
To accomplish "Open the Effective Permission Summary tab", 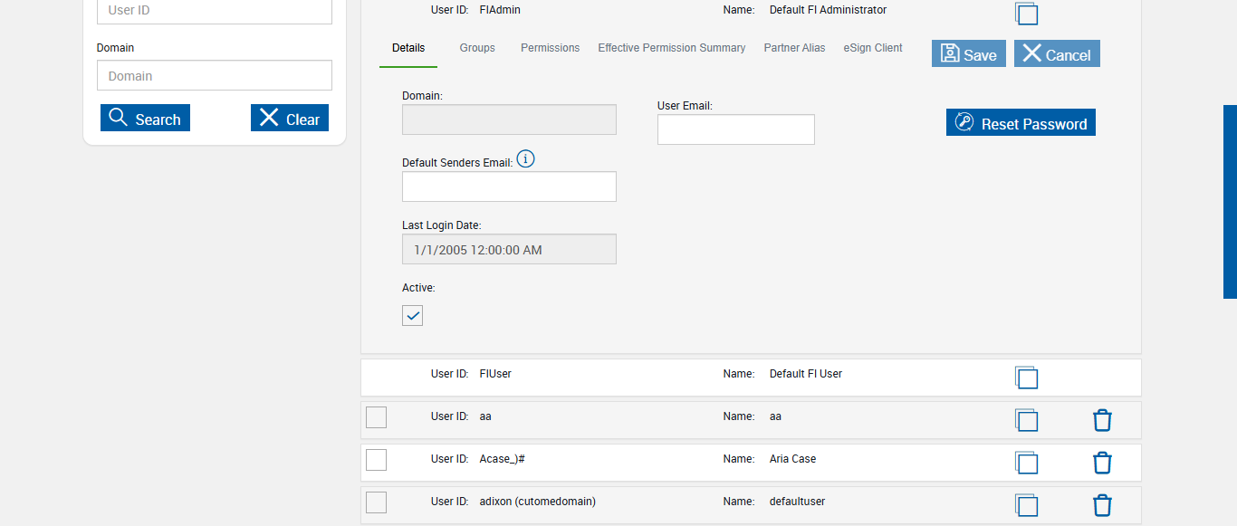I will point(671,48).
